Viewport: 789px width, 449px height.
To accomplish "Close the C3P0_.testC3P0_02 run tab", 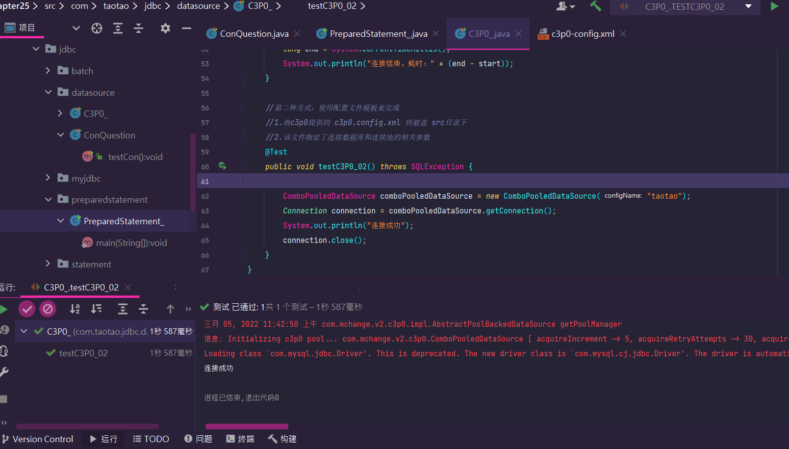I will point(127,288).
